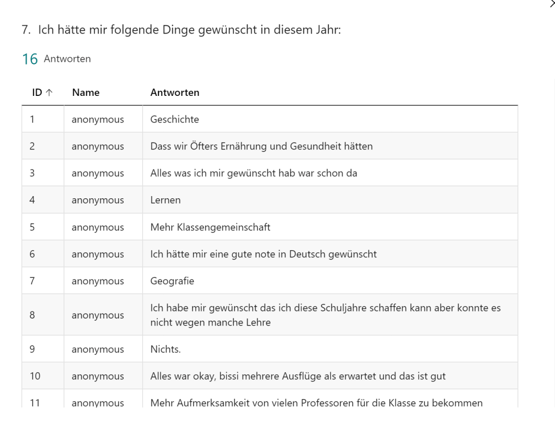The height and width of the screenshot is (422, 555).
Task: Click the Antworten column header
Action: (x=174, y=93)
